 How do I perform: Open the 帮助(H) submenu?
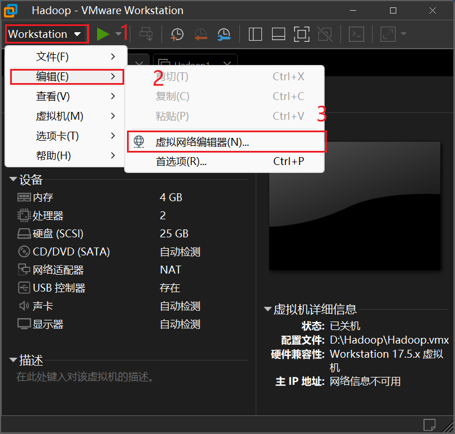[x=67, y=155]
